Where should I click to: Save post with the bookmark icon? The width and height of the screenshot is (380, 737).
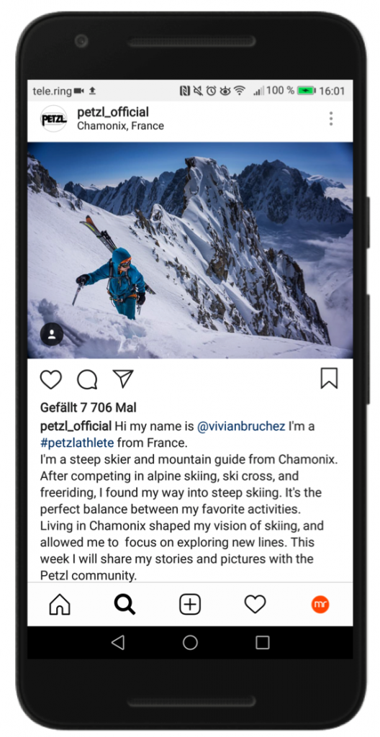click(x=329, y=379)
